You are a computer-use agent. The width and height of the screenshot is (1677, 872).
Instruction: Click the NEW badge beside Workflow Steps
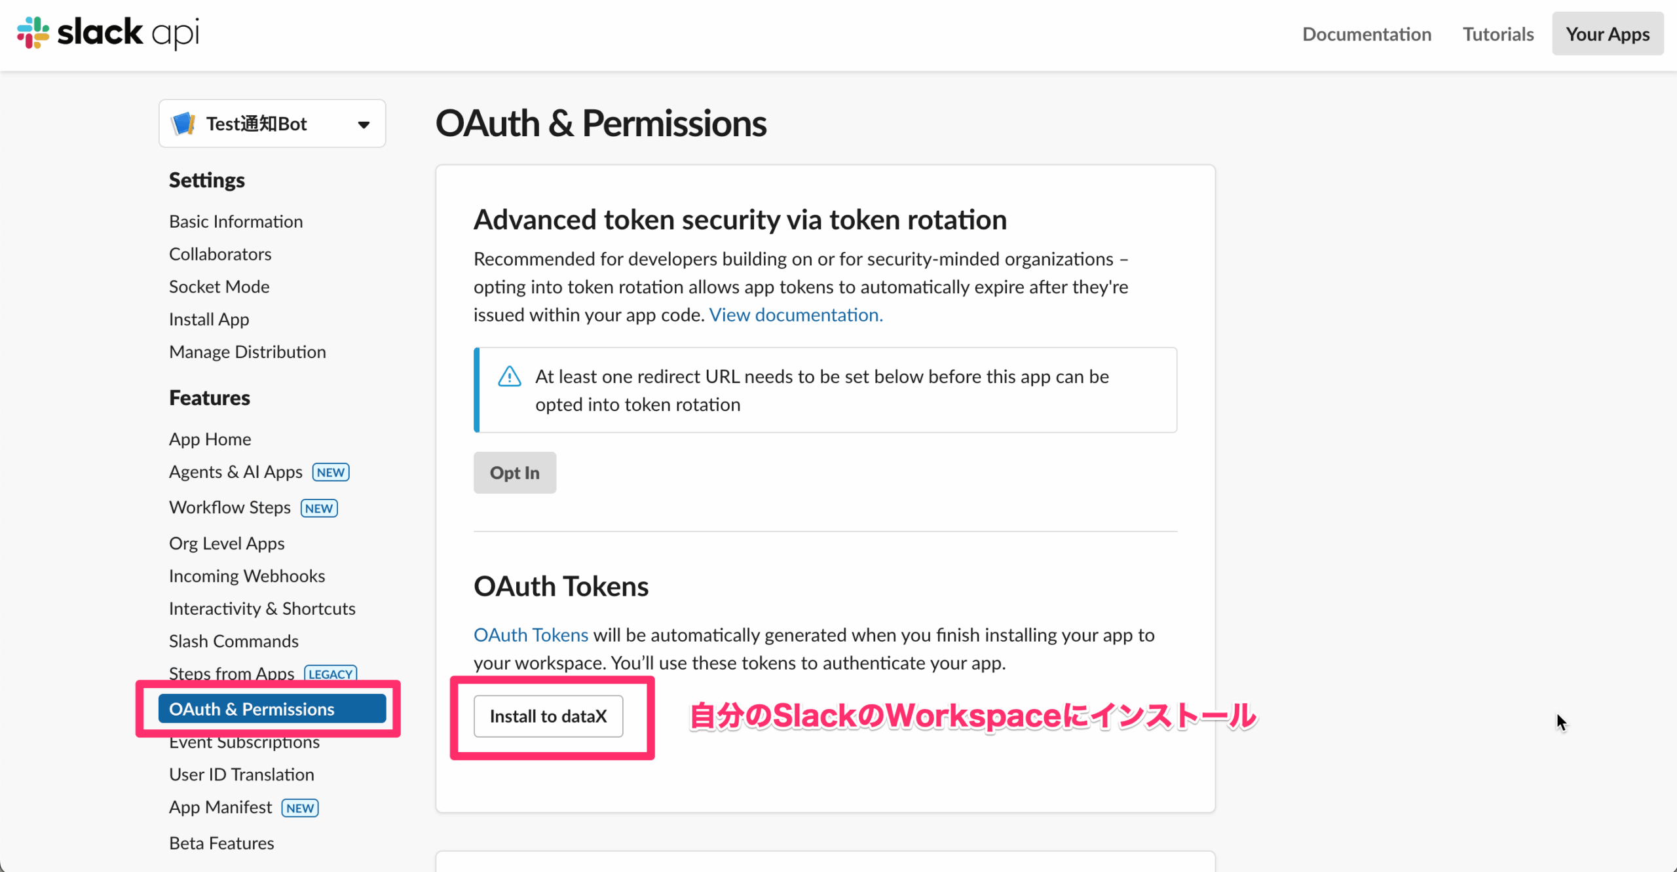[319, 508]
